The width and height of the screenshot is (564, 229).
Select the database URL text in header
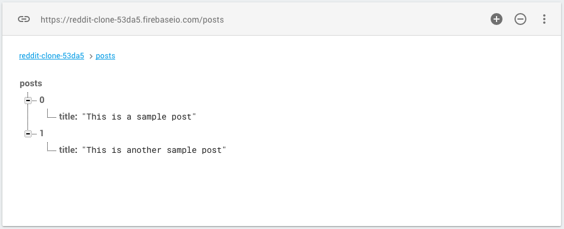click(x=132, y=20)
